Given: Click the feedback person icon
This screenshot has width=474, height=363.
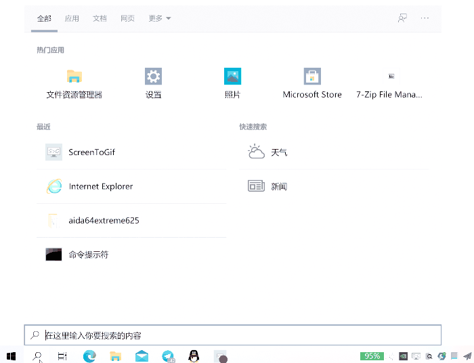Looking at the screenshot, I should pos(402,18).
